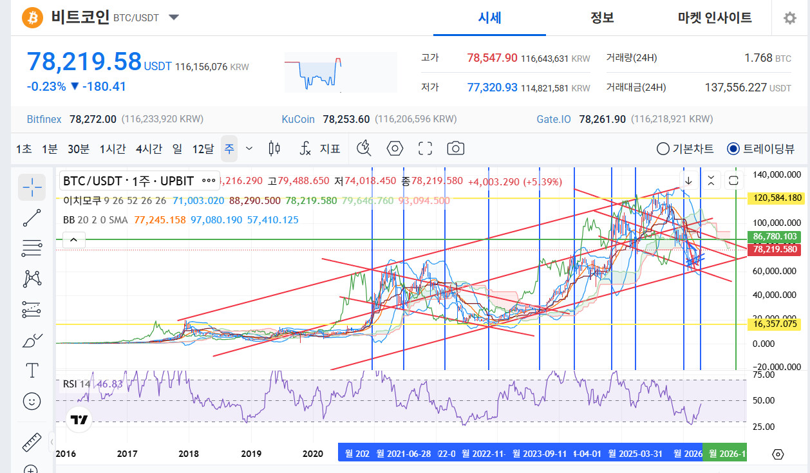
Task: Select the trend line drawing tool
Action: pyautogui.click(x=32, y=218)
